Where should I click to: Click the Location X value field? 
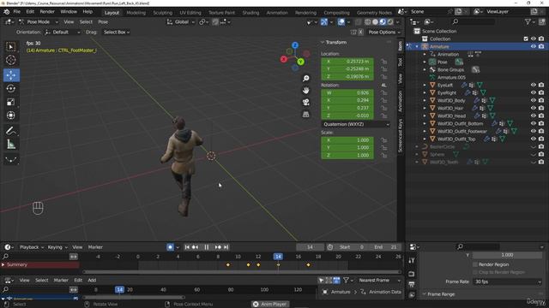pos(347,62)
